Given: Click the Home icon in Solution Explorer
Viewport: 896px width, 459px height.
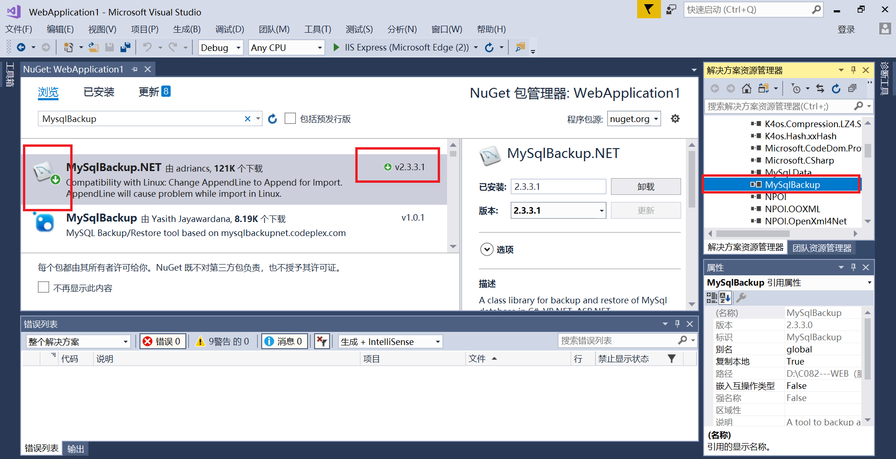Looking at the screenshot, I should point(747,88).
